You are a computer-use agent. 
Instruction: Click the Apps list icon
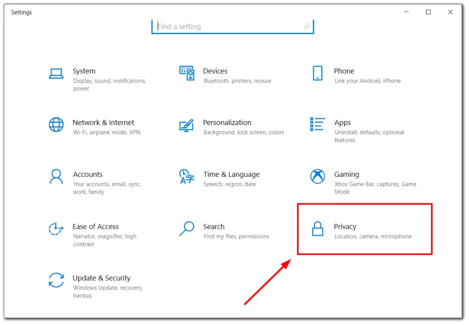317,125
